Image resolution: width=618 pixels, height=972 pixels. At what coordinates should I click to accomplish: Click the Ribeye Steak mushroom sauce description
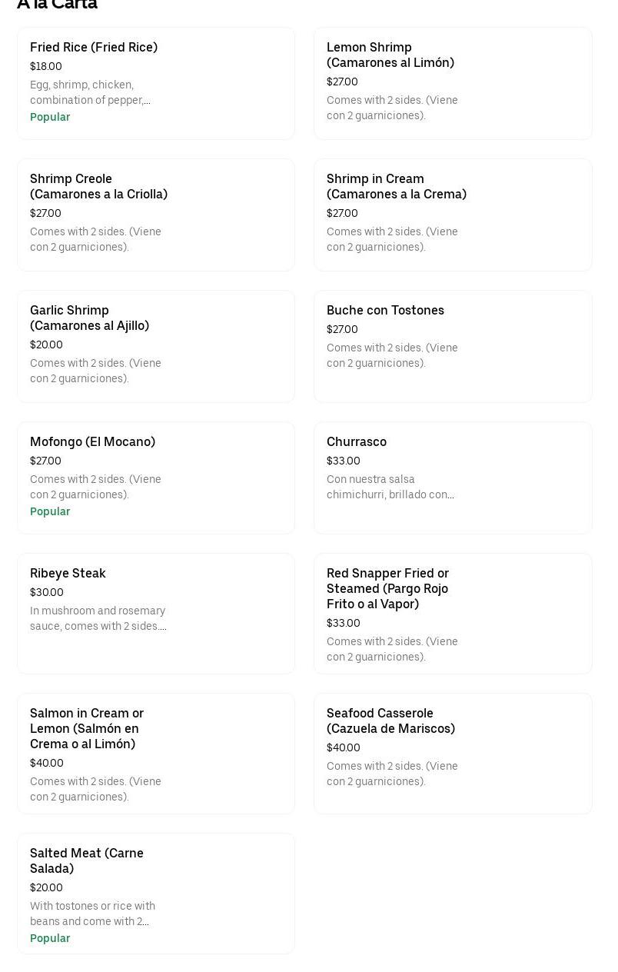[x=98, y=619]
